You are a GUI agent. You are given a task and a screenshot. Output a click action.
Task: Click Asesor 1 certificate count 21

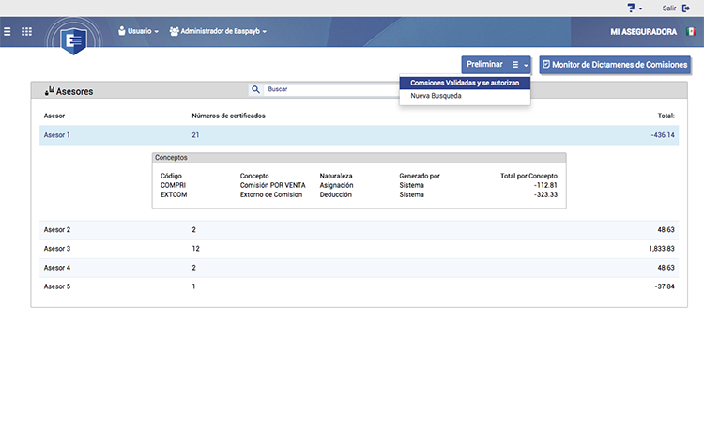pos(195,135)
